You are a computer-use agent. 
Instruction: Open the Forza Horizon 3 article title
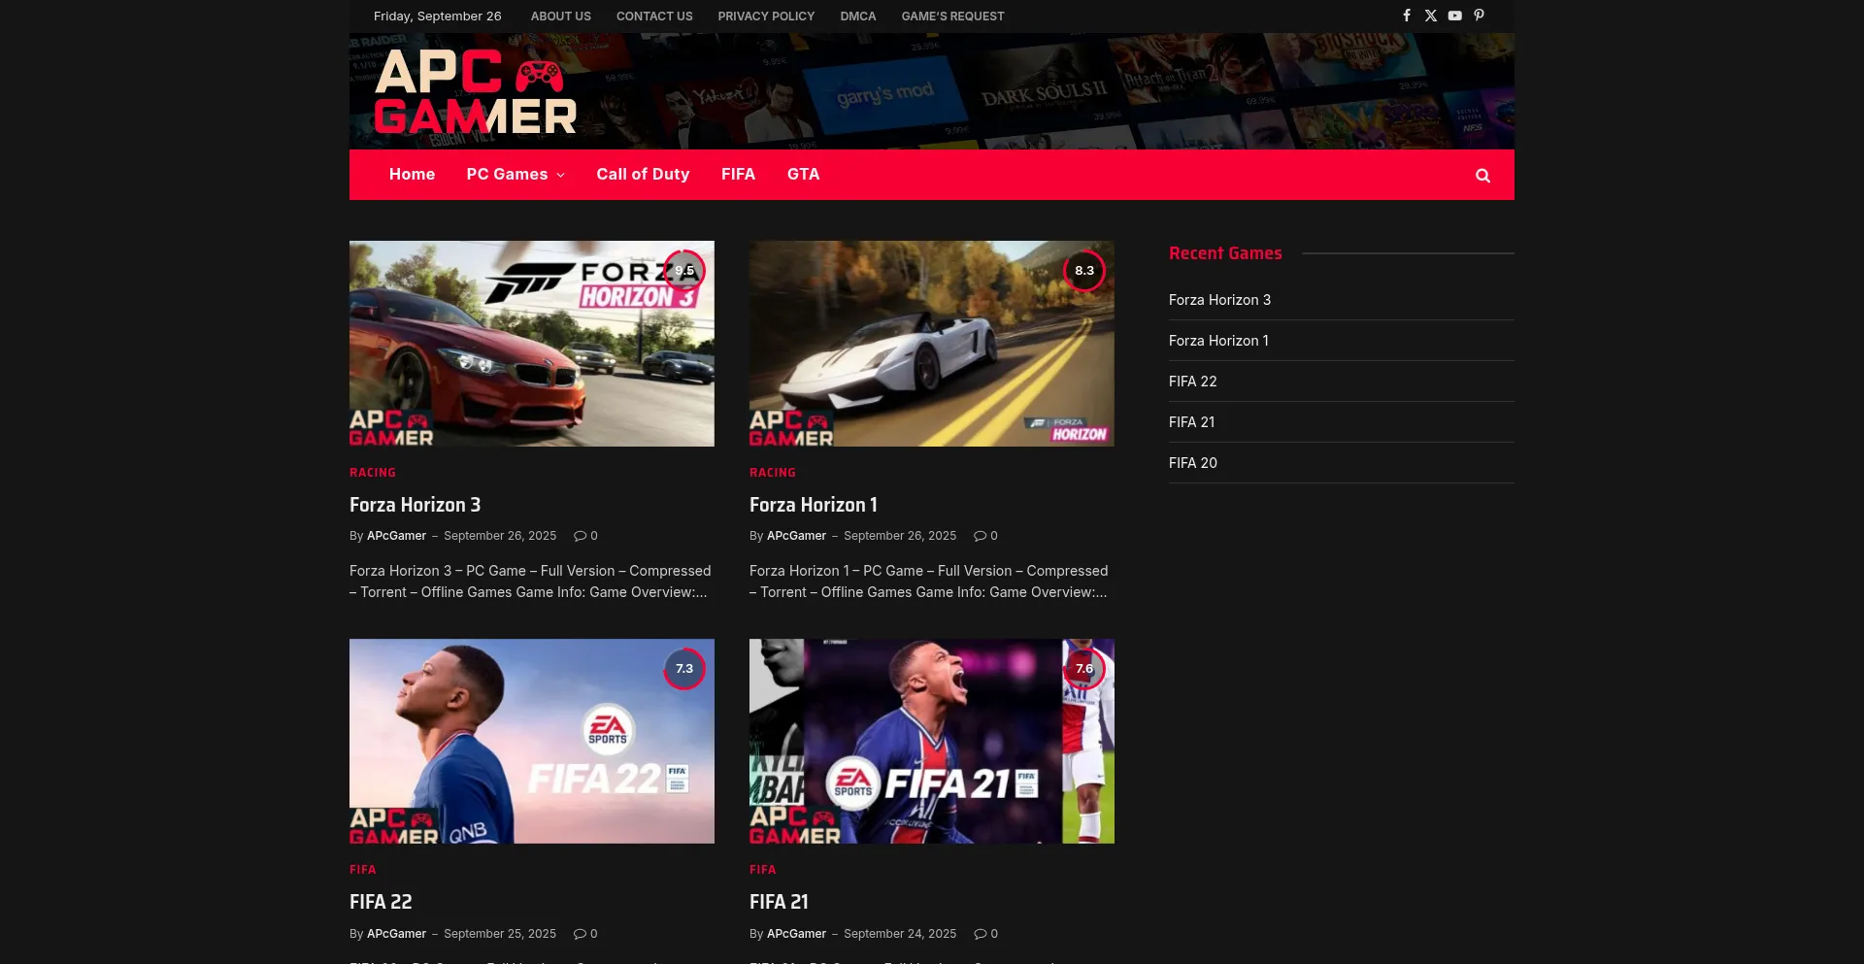coord(415,505)
